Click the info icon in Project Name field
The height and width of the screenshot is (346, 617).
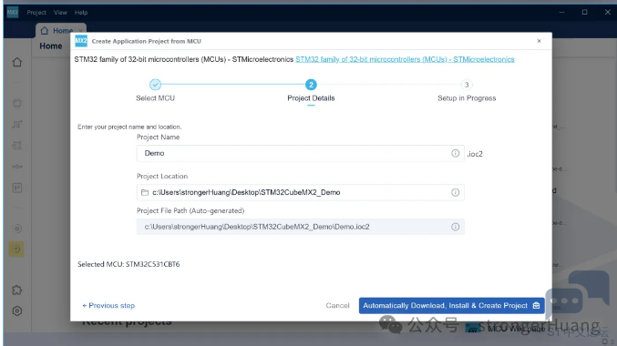pyautogui.click(x=456, y=153)
